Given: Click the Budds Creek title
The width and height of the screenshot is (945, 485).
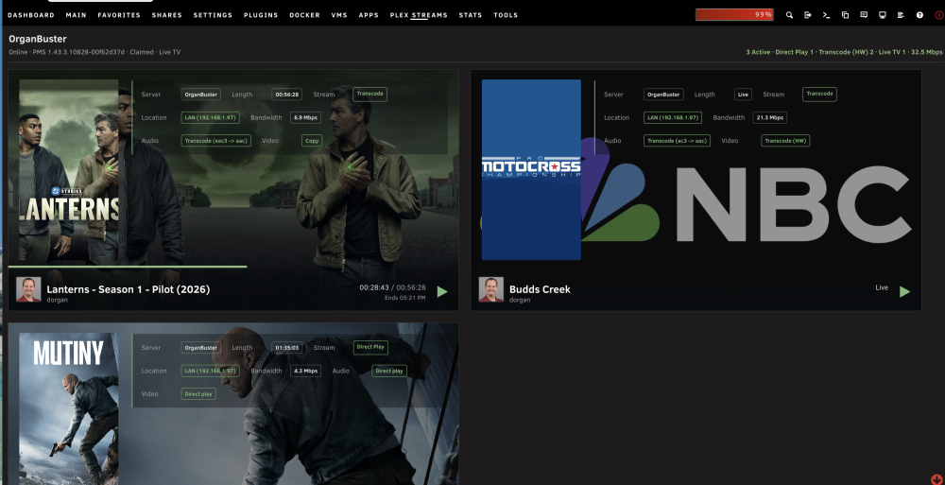Looking at the screenshot, I should [540, 289].
